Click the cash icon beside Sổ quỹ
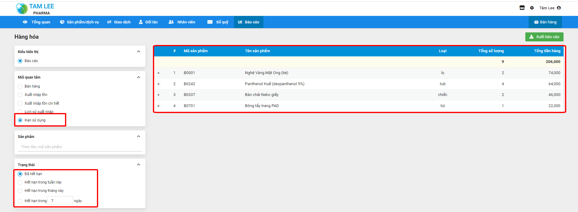578x212 pixels. coord(210,22)
